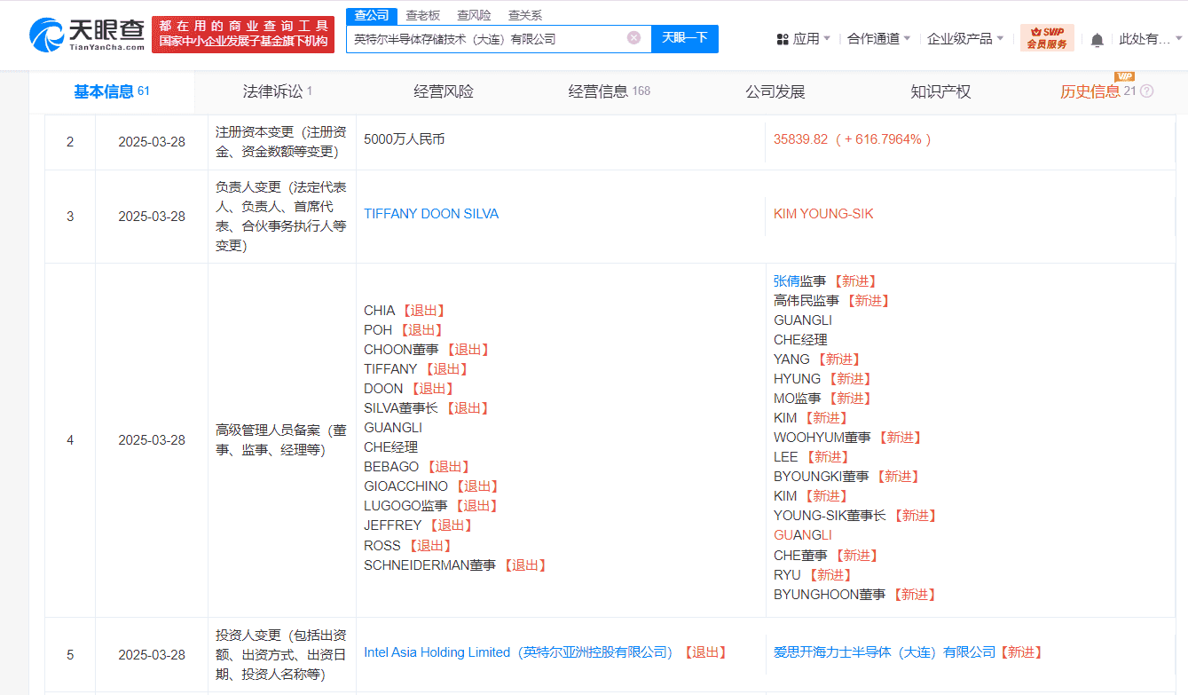Click the SVIP 会员服务 badge
The width and height of the screenshot is (1188, 695).
tap(1047, 38)
